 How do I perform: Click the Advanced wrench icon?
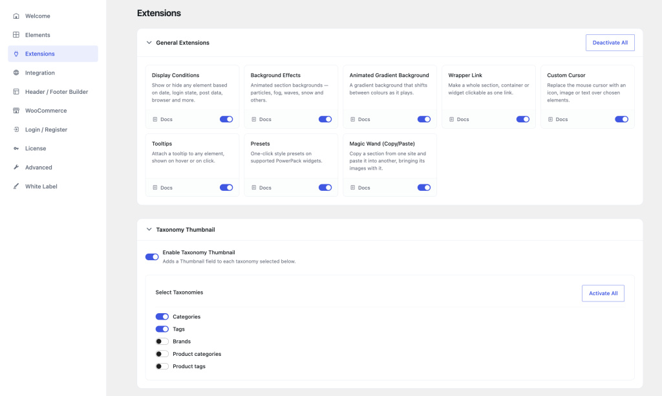click(x=16, y=168)
